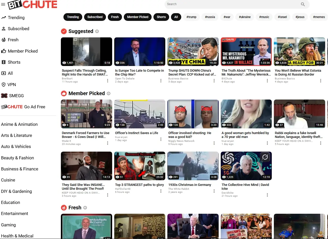This screenshot has width=328, height=239.
Task: Select the #trump hashtag chip
Action: tap(191, 17)
